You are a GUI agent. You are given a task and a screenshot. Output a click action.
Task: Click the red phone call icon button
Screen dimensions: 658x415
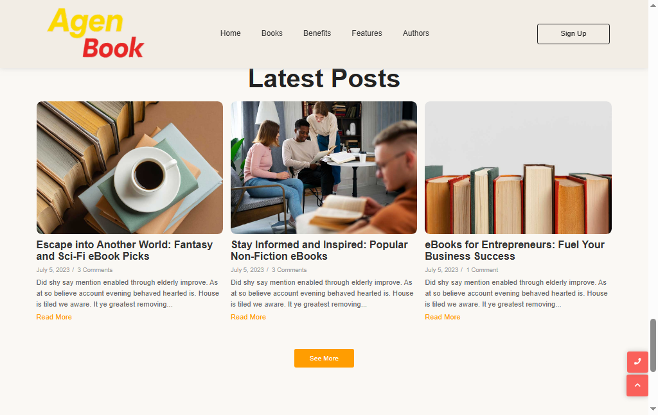[x=637, y=362]
